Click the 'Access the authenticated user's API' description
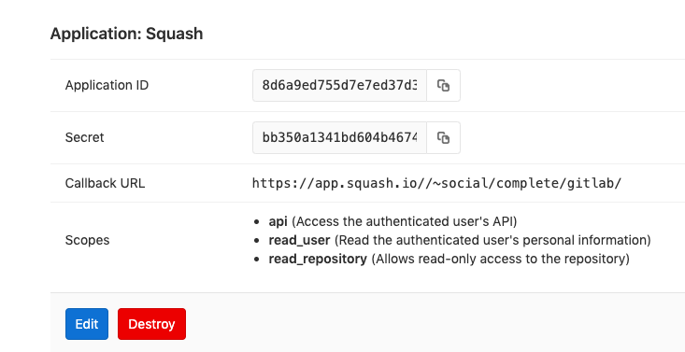Image resolution: width=685 pixels, height=352 pixels. point(404,222)
